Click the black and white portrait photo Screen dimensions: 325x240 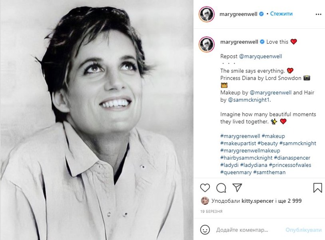tap(97, 120)
